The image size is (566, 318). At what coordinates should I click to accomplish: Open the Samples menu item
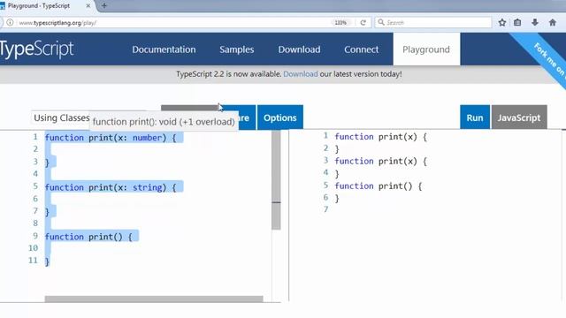pos(236,49)
